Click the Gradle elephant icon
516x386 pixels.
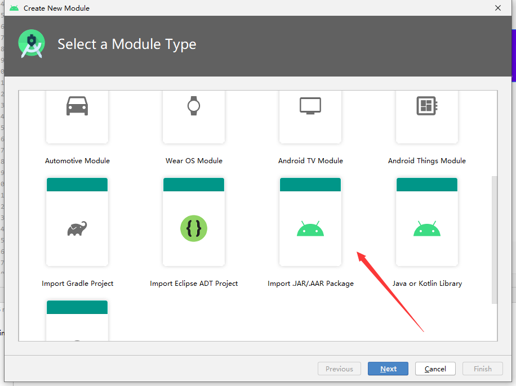click(x=77, y=227)
